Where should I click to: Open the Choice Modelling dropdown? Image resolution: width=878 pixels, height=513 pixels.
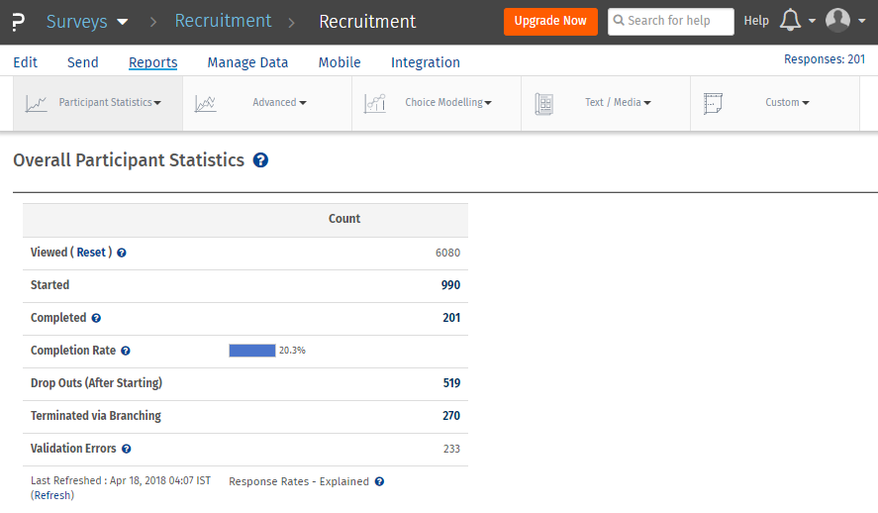click(x=447, y=103)
